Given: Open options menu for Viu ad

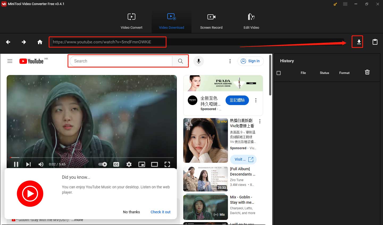Looking at the screenshot, I should tap(260, 121).
